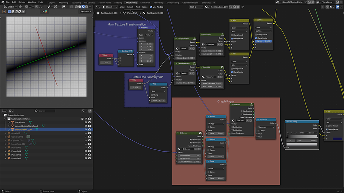Show Area.005 in viewport via eye toggle

pyautogui.click(x=86, y=133)
